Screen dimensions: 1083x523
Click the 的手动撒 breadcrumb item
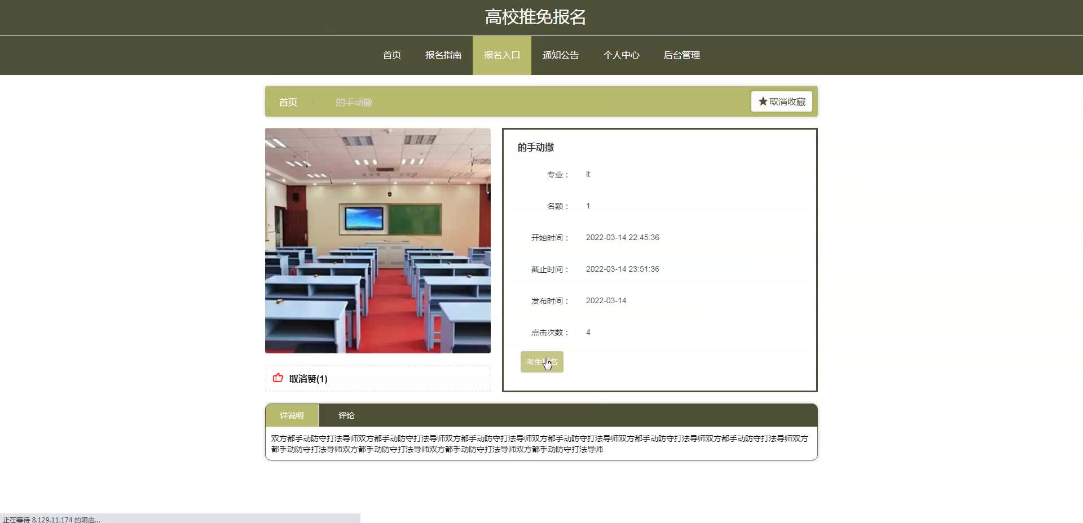(354, 102)
